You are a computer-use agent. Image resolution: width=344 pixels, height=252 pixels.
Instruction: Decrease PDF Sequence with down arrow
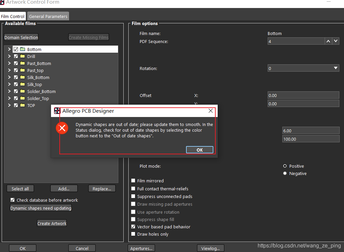pos(336,41)
